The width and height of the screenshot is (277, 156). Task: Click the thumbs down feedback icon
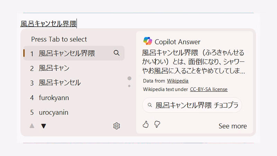[x=157, y=124]
